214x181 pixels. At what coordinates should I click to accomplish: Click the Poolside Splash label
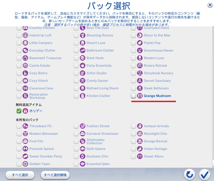pos(42,149)
